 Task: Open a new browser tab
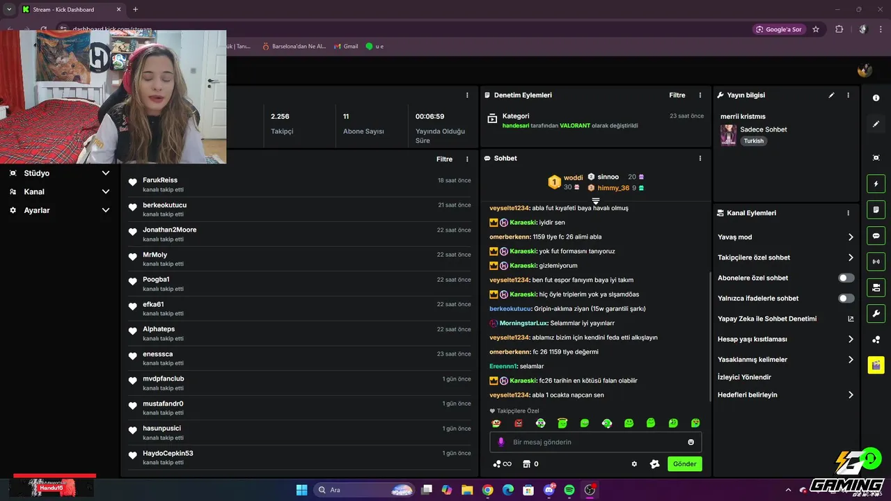135,10
